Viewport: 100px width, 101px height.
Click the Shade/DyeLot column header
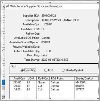point(86,78)
